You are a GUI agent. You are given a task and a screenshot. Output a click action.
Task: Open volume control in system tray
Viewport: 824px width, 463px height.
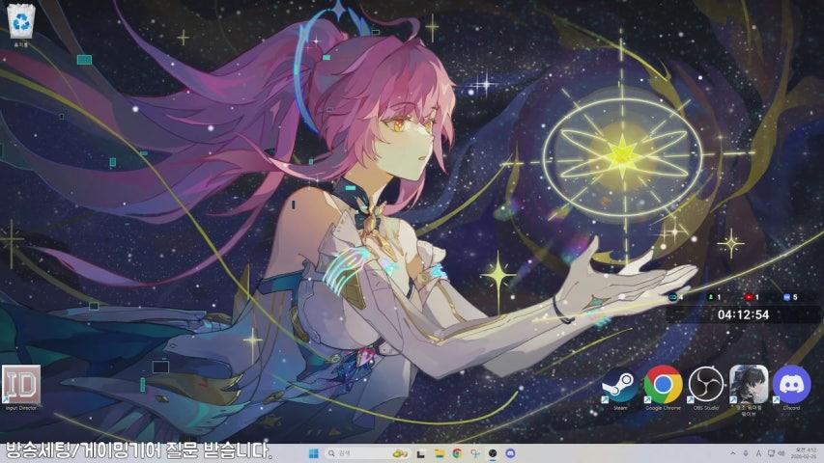781,453
